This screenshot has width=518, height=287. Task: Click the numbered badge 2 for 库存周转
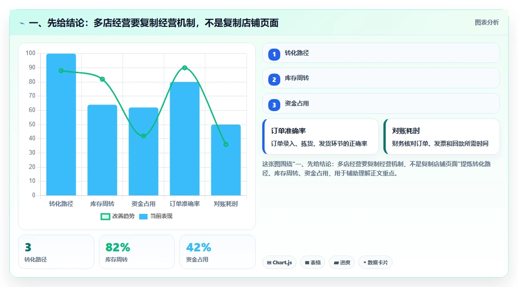pyautogui.click(x=274, y=80)
